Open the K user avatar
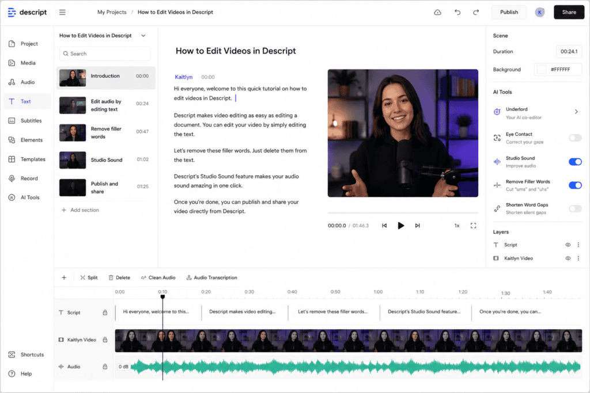Screen dimensions: 590x393 pos(539,13)
